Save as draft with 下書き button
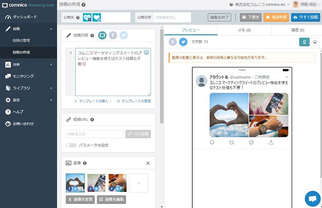Screen dimensions: 322x208 click(x=251, y=17)
